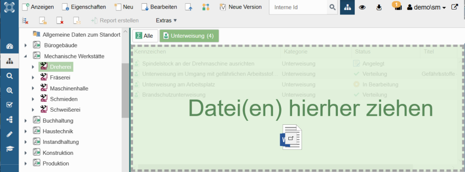
Task: Click the tree list with red X icon
Action: coord(25,20)
